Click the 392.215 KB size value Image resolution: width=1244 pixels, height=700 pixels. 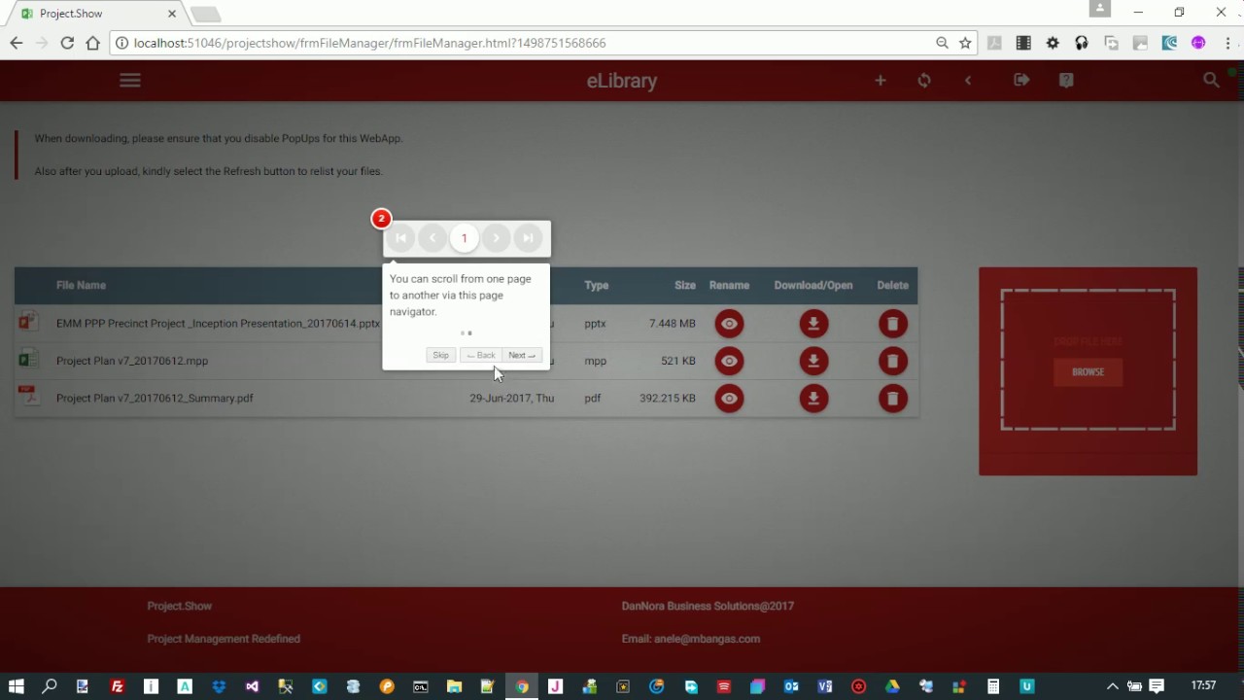click(668, 399)
